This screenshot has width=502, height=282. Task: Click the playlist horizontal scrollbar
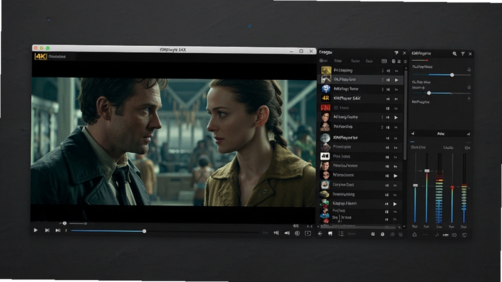pos(358,227)
